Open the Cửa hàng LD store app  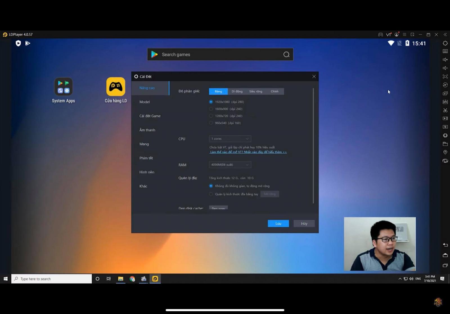(x=116, y=90)
